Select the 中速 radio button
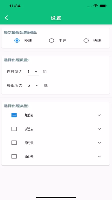Screen dimensions: 112x200 click(x=52, y=40)
